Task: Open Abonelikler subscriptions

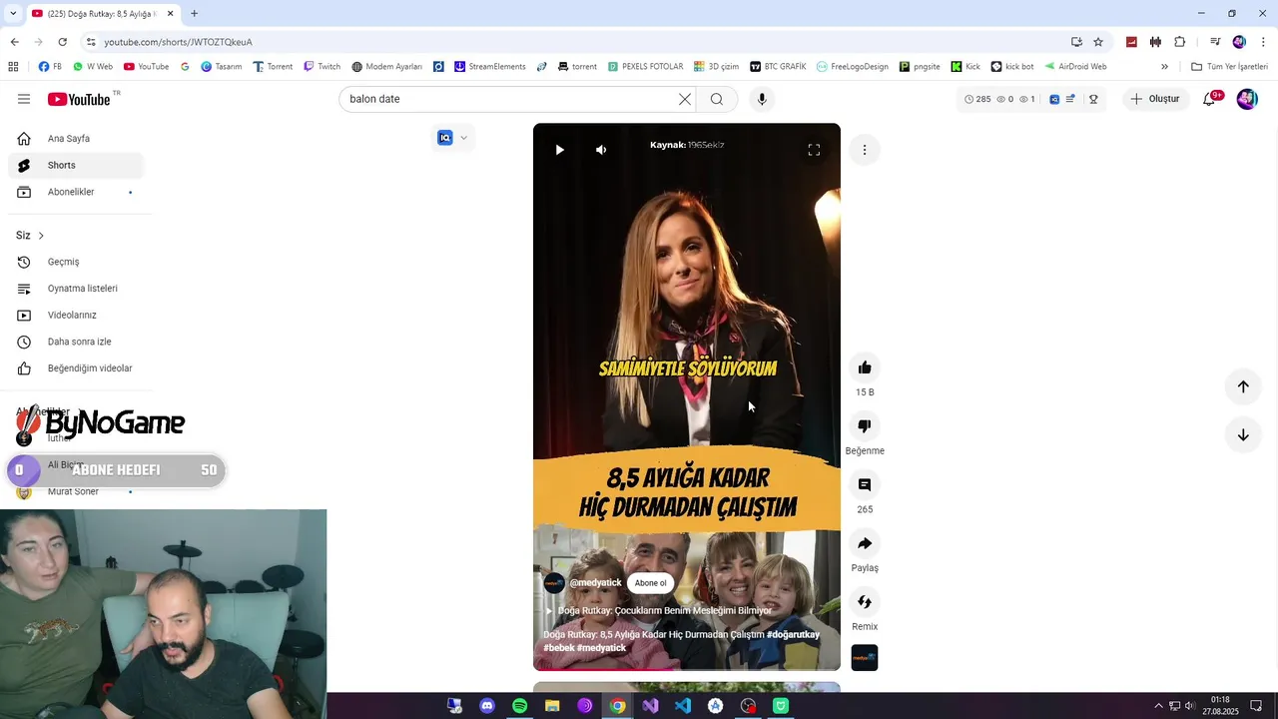Action: point(76,192)
